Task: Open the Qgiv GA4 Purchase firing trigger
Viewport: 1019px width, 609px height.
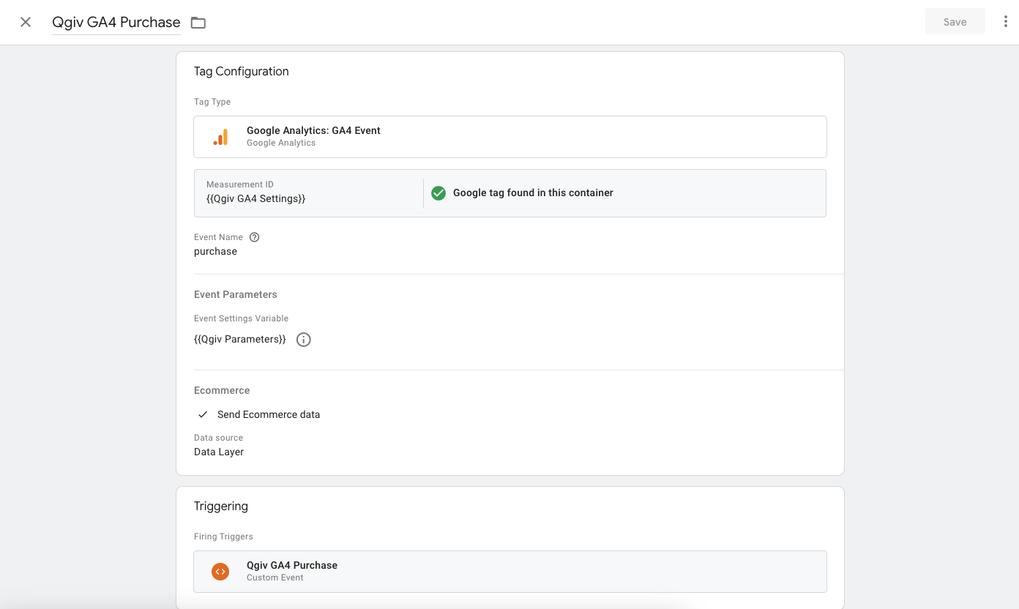Action: [x=292, y=565]
